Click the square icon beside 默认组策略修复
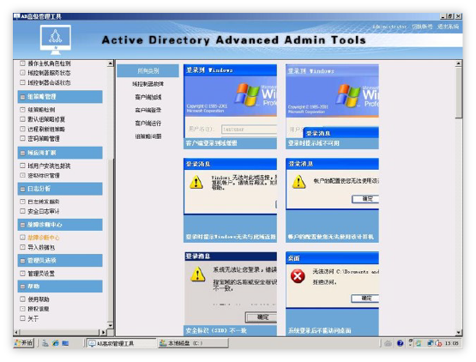Screen dimensions: 476x362 22,119
